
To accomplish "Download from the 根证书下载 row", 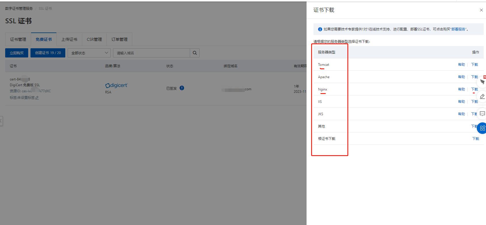I will 476,139.
